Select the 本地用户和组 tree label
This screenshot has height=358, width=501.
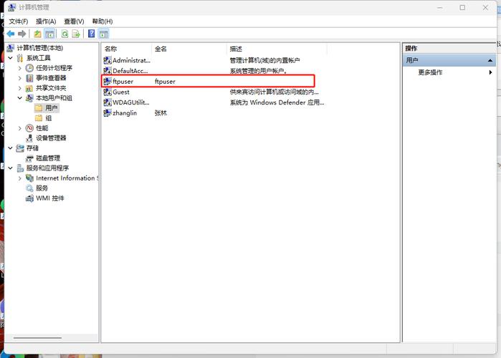click(54, 98)
